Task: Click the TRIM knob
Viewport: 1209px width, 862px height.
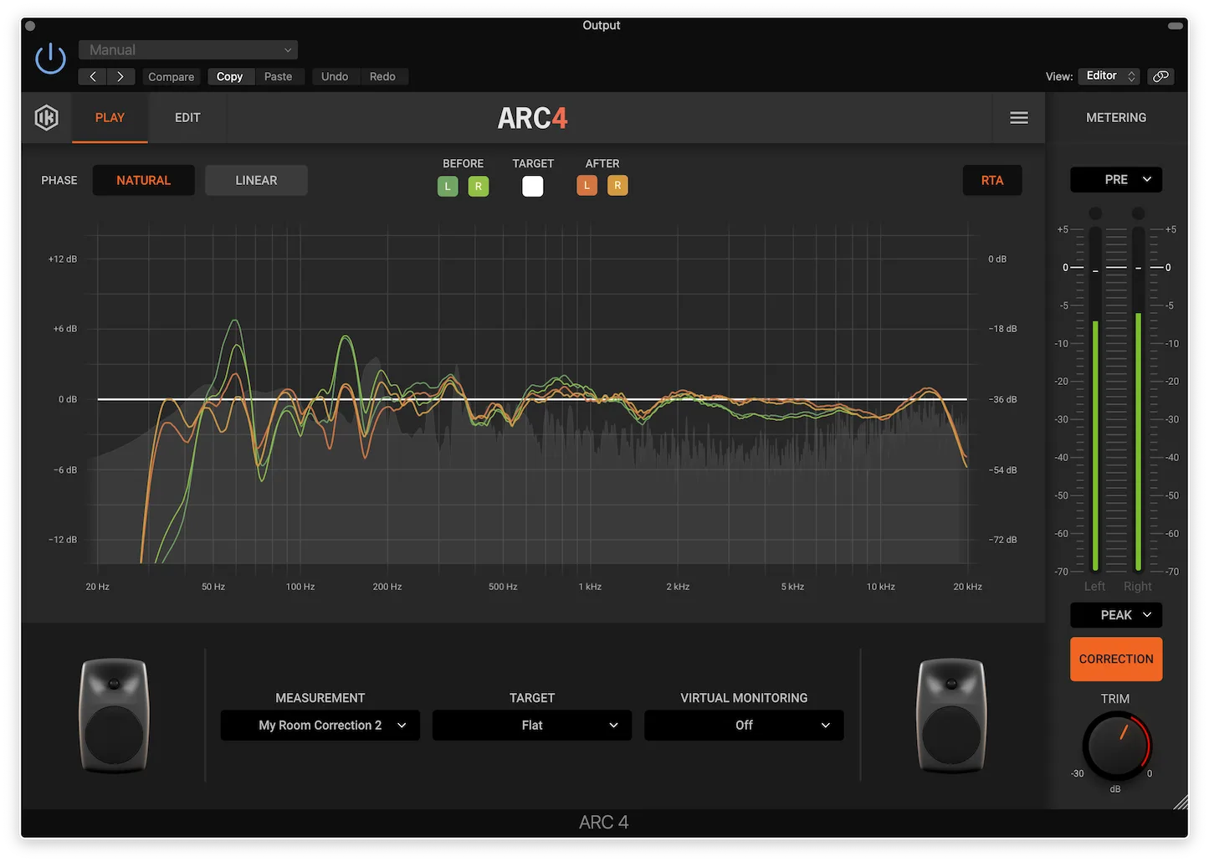Action: click(1116, 745)
